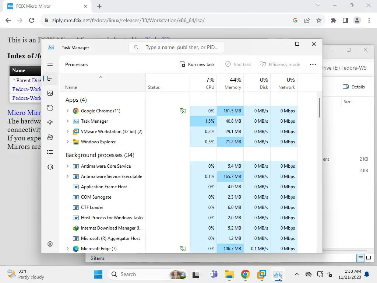Open Task Manager hamburger navigation menu

click(x=50, y=64)
